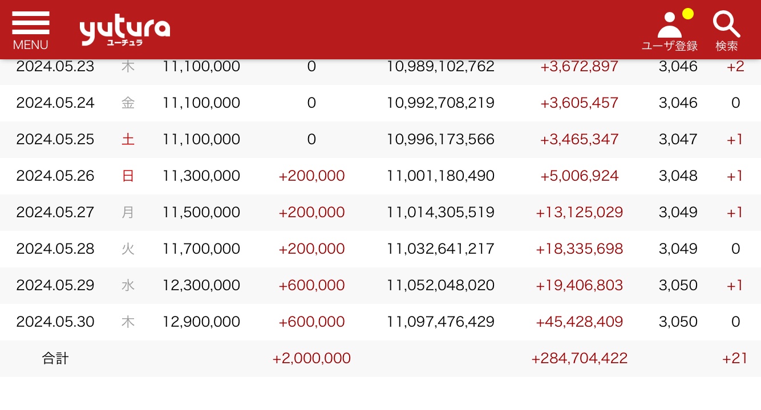Screen dimensions: 761x410
Task: Tap the MENU text label
Action: point(31,45)
